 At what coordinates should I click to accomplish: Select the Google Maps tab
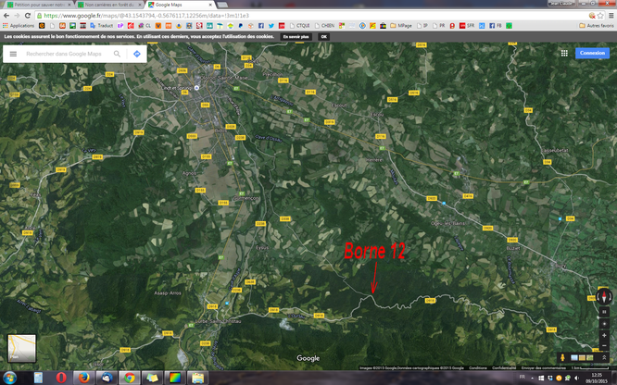pos(180,5)
